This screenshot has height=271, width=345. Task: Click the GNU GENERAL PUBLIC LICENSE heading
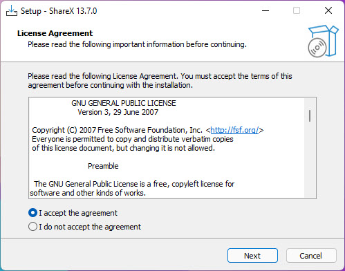(x=124, y=103)
